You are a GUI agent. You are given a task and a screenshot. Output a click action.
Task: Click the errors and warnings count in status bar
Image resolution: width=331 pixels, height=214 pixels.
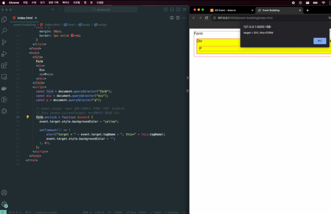[x=15, y=212]
